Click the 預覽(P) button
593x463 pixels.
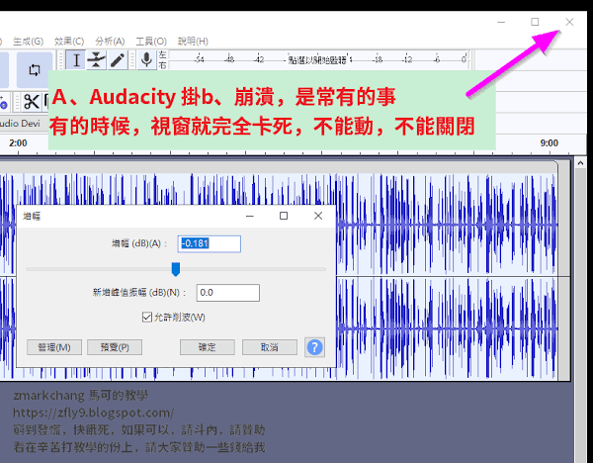115,347
